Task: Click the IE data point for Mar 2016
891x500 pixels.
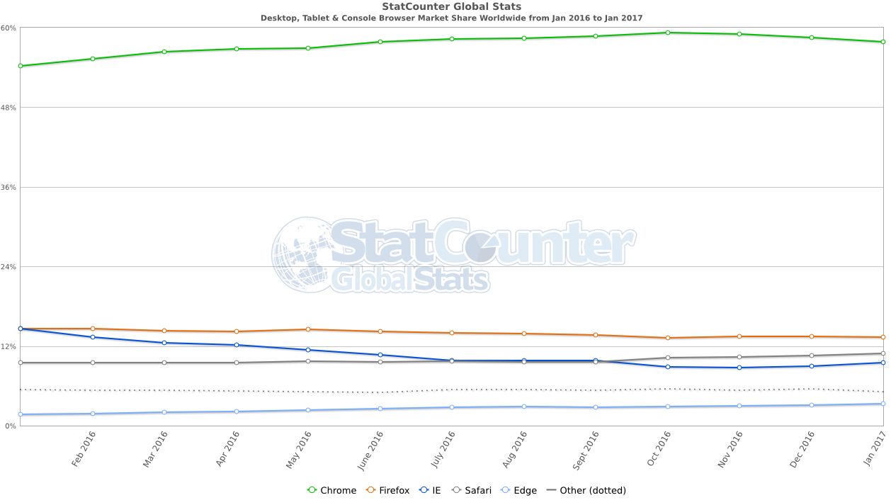Action: click(x=164, y=343)
